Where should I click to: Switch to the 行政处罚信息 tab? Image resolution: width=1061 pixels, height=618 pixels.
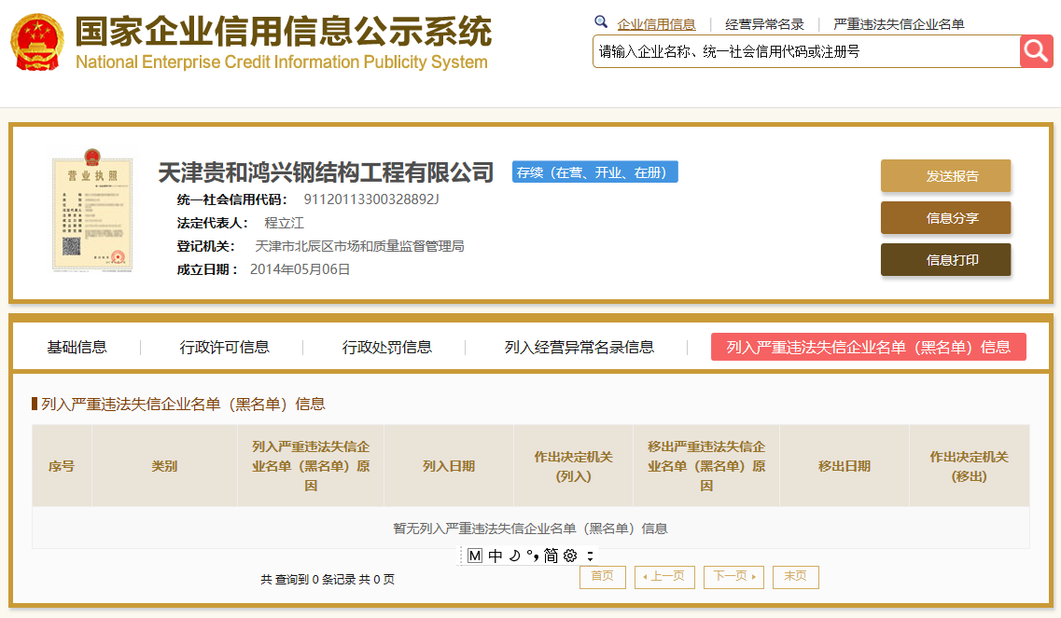click(386, 347)
